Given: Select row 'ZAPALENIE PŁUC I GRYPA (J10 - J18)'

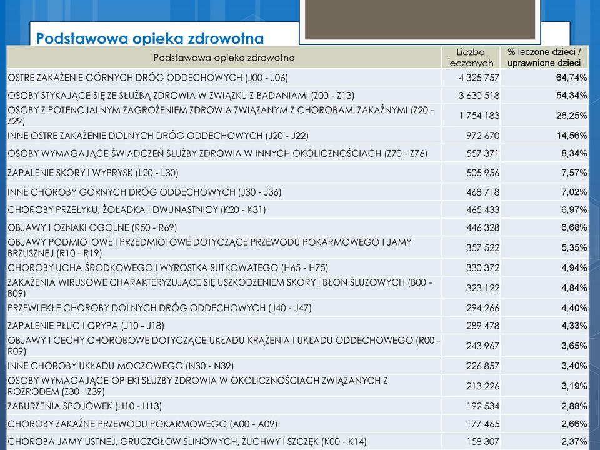Looking at the screenshot, I should click(297, 326).
